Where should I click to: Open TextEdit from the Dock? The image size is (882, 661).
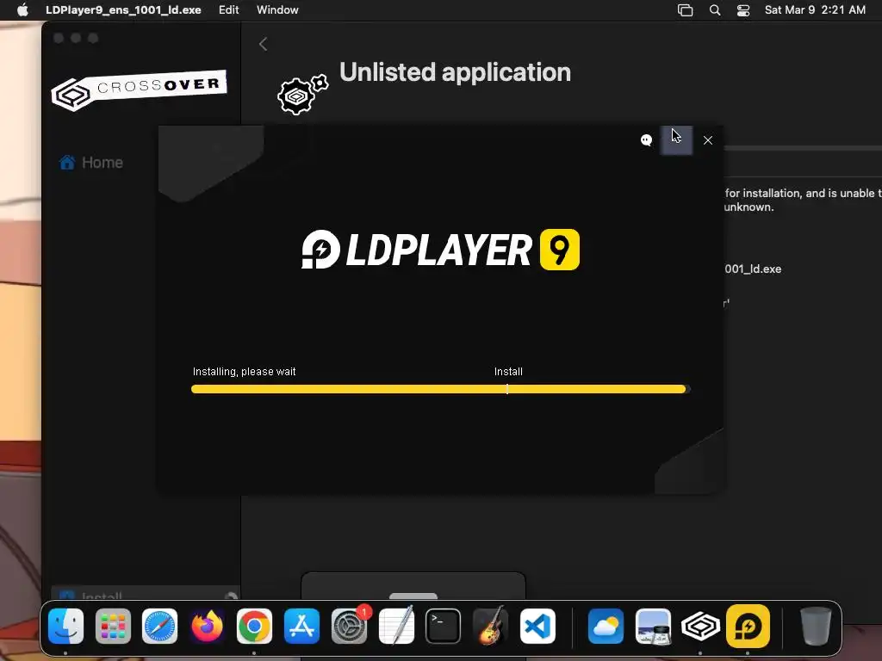coord(396,626)
